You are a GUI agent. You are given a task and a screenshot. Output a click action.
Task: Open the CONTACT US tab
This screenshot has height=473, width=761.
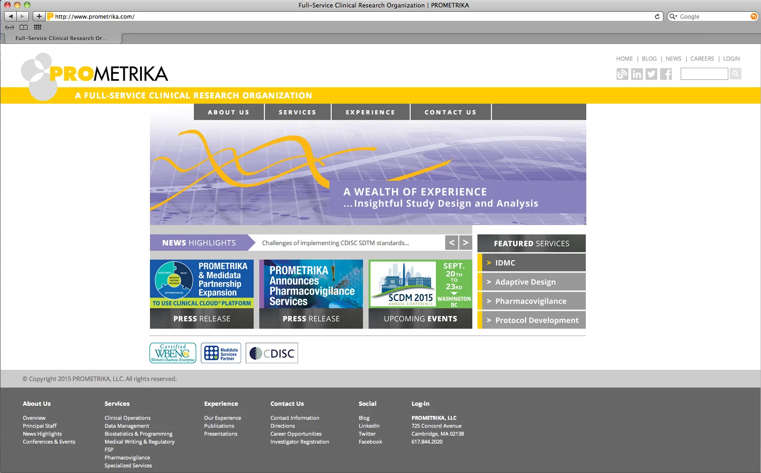tap(450, 112)
